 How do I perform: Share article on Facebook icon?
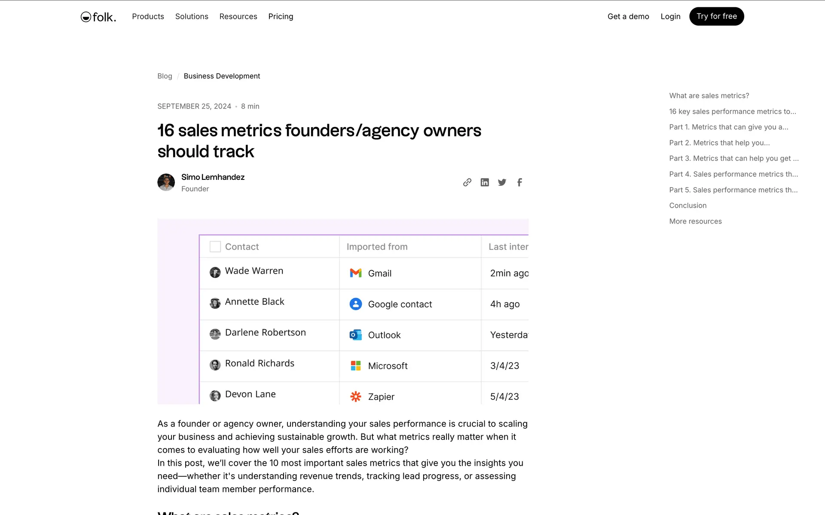(519, 182)
